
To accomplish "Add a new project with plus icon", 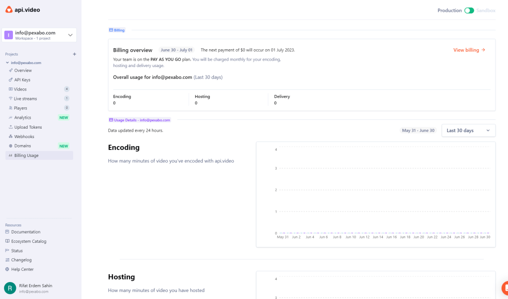I will [74, 54].
